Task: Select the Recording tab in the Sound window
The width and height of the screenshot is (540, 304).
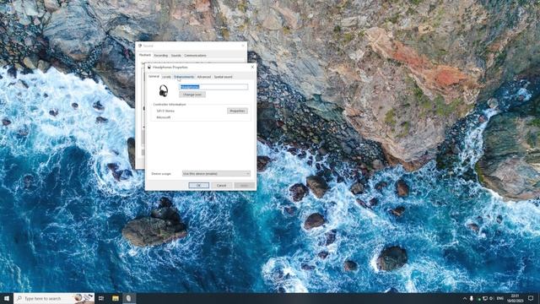Action: [x=161, y=56]
